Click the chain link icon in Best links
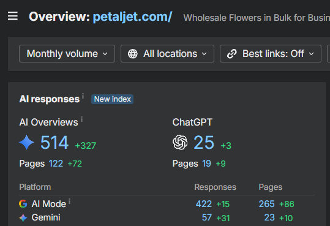330x226 pixels. [x=232, y=54]
